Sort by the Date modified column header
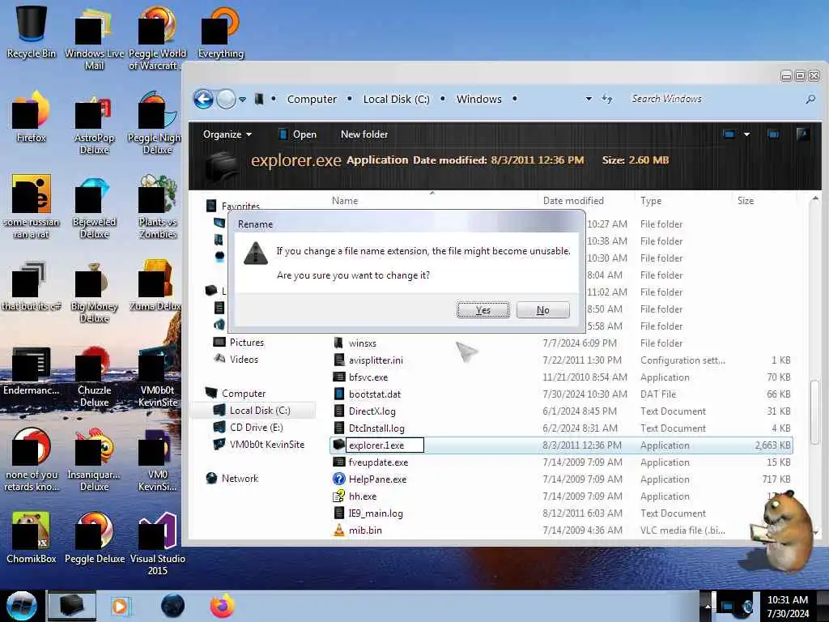 pos(573,201)
